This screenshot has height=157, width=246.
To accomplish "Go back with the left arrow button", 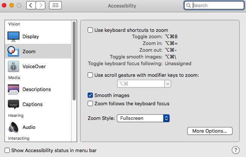I will click(30, 6).
